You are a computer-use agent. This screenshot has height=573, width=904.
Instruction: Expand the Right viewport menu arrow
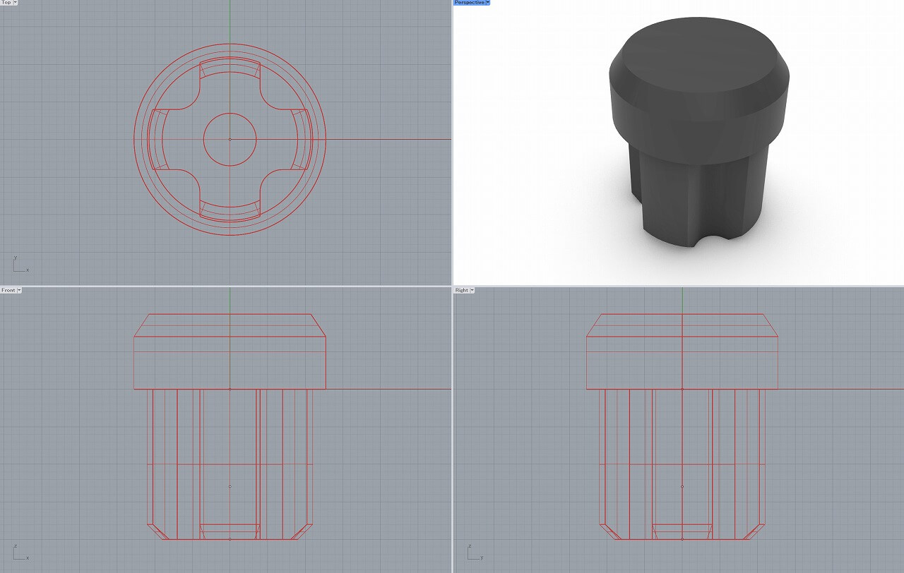[x=472, y=290]
